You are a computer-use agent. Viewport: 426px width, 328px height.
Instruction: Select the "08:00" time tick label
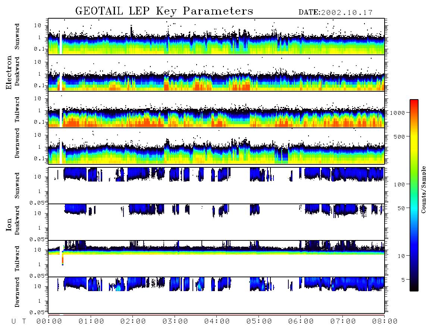tap(385, 322)
